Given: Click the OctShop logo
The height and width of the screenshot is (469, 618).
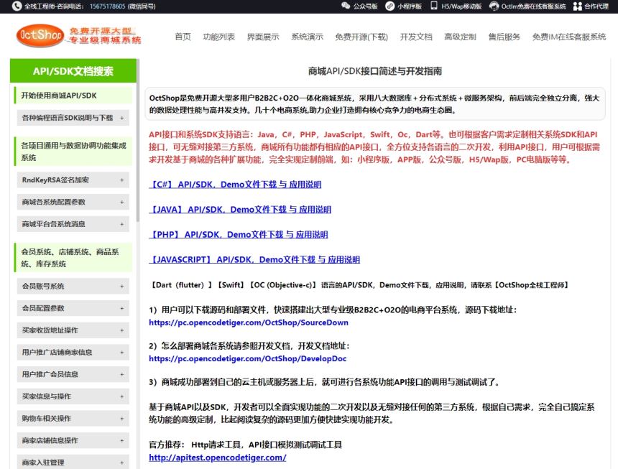Looking at the screenshot, I should tap(40, 34).
